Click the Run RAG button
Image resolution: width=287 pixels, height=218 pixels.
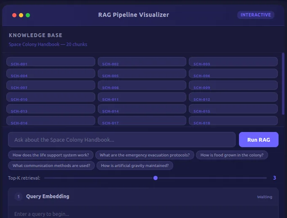pos(259,140)
